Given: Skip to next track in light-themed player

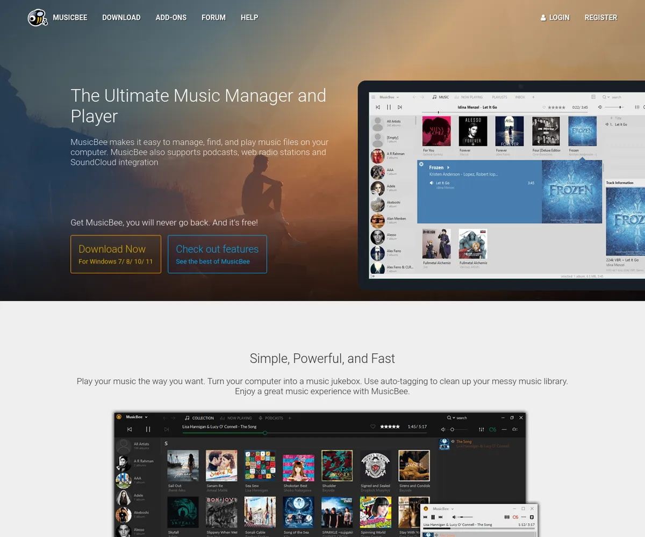Looking at the screenshot, I should [x=399, y=107].
